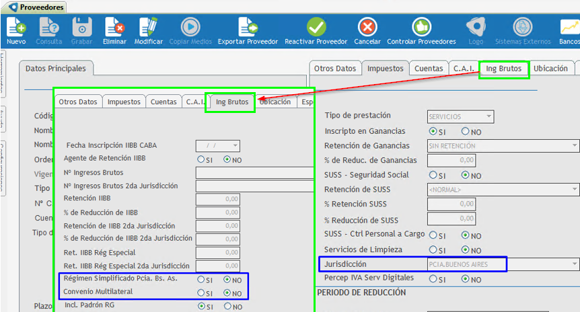
Task: Click % de Reduc. de Ganancias field
Action: click(x=451, y=160)
